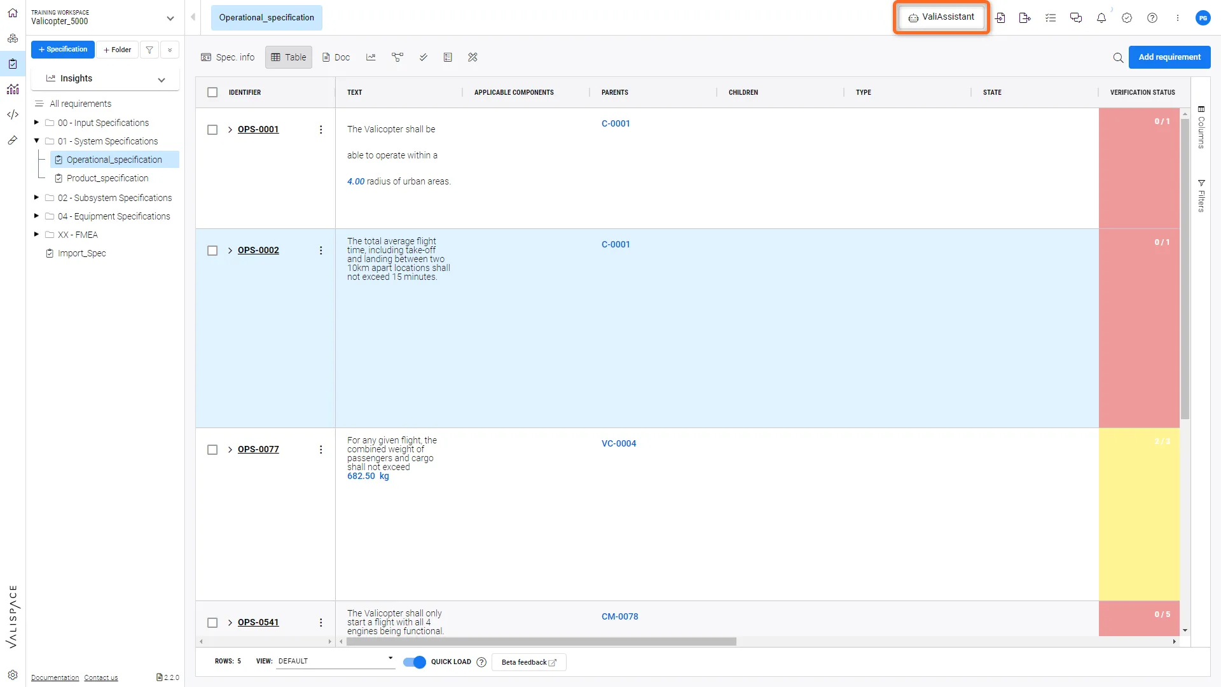
Task: Open the Insights dropdown
Action: pos(106,79)
